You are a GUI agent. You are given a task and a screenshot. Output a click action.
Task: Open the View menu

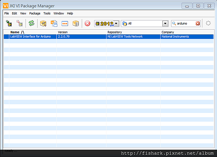[x=23, y=13]
